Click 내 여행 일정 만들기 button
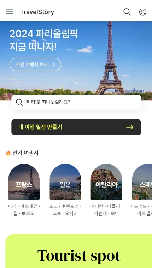Screen dimensions: 152x268 (76, 127)
